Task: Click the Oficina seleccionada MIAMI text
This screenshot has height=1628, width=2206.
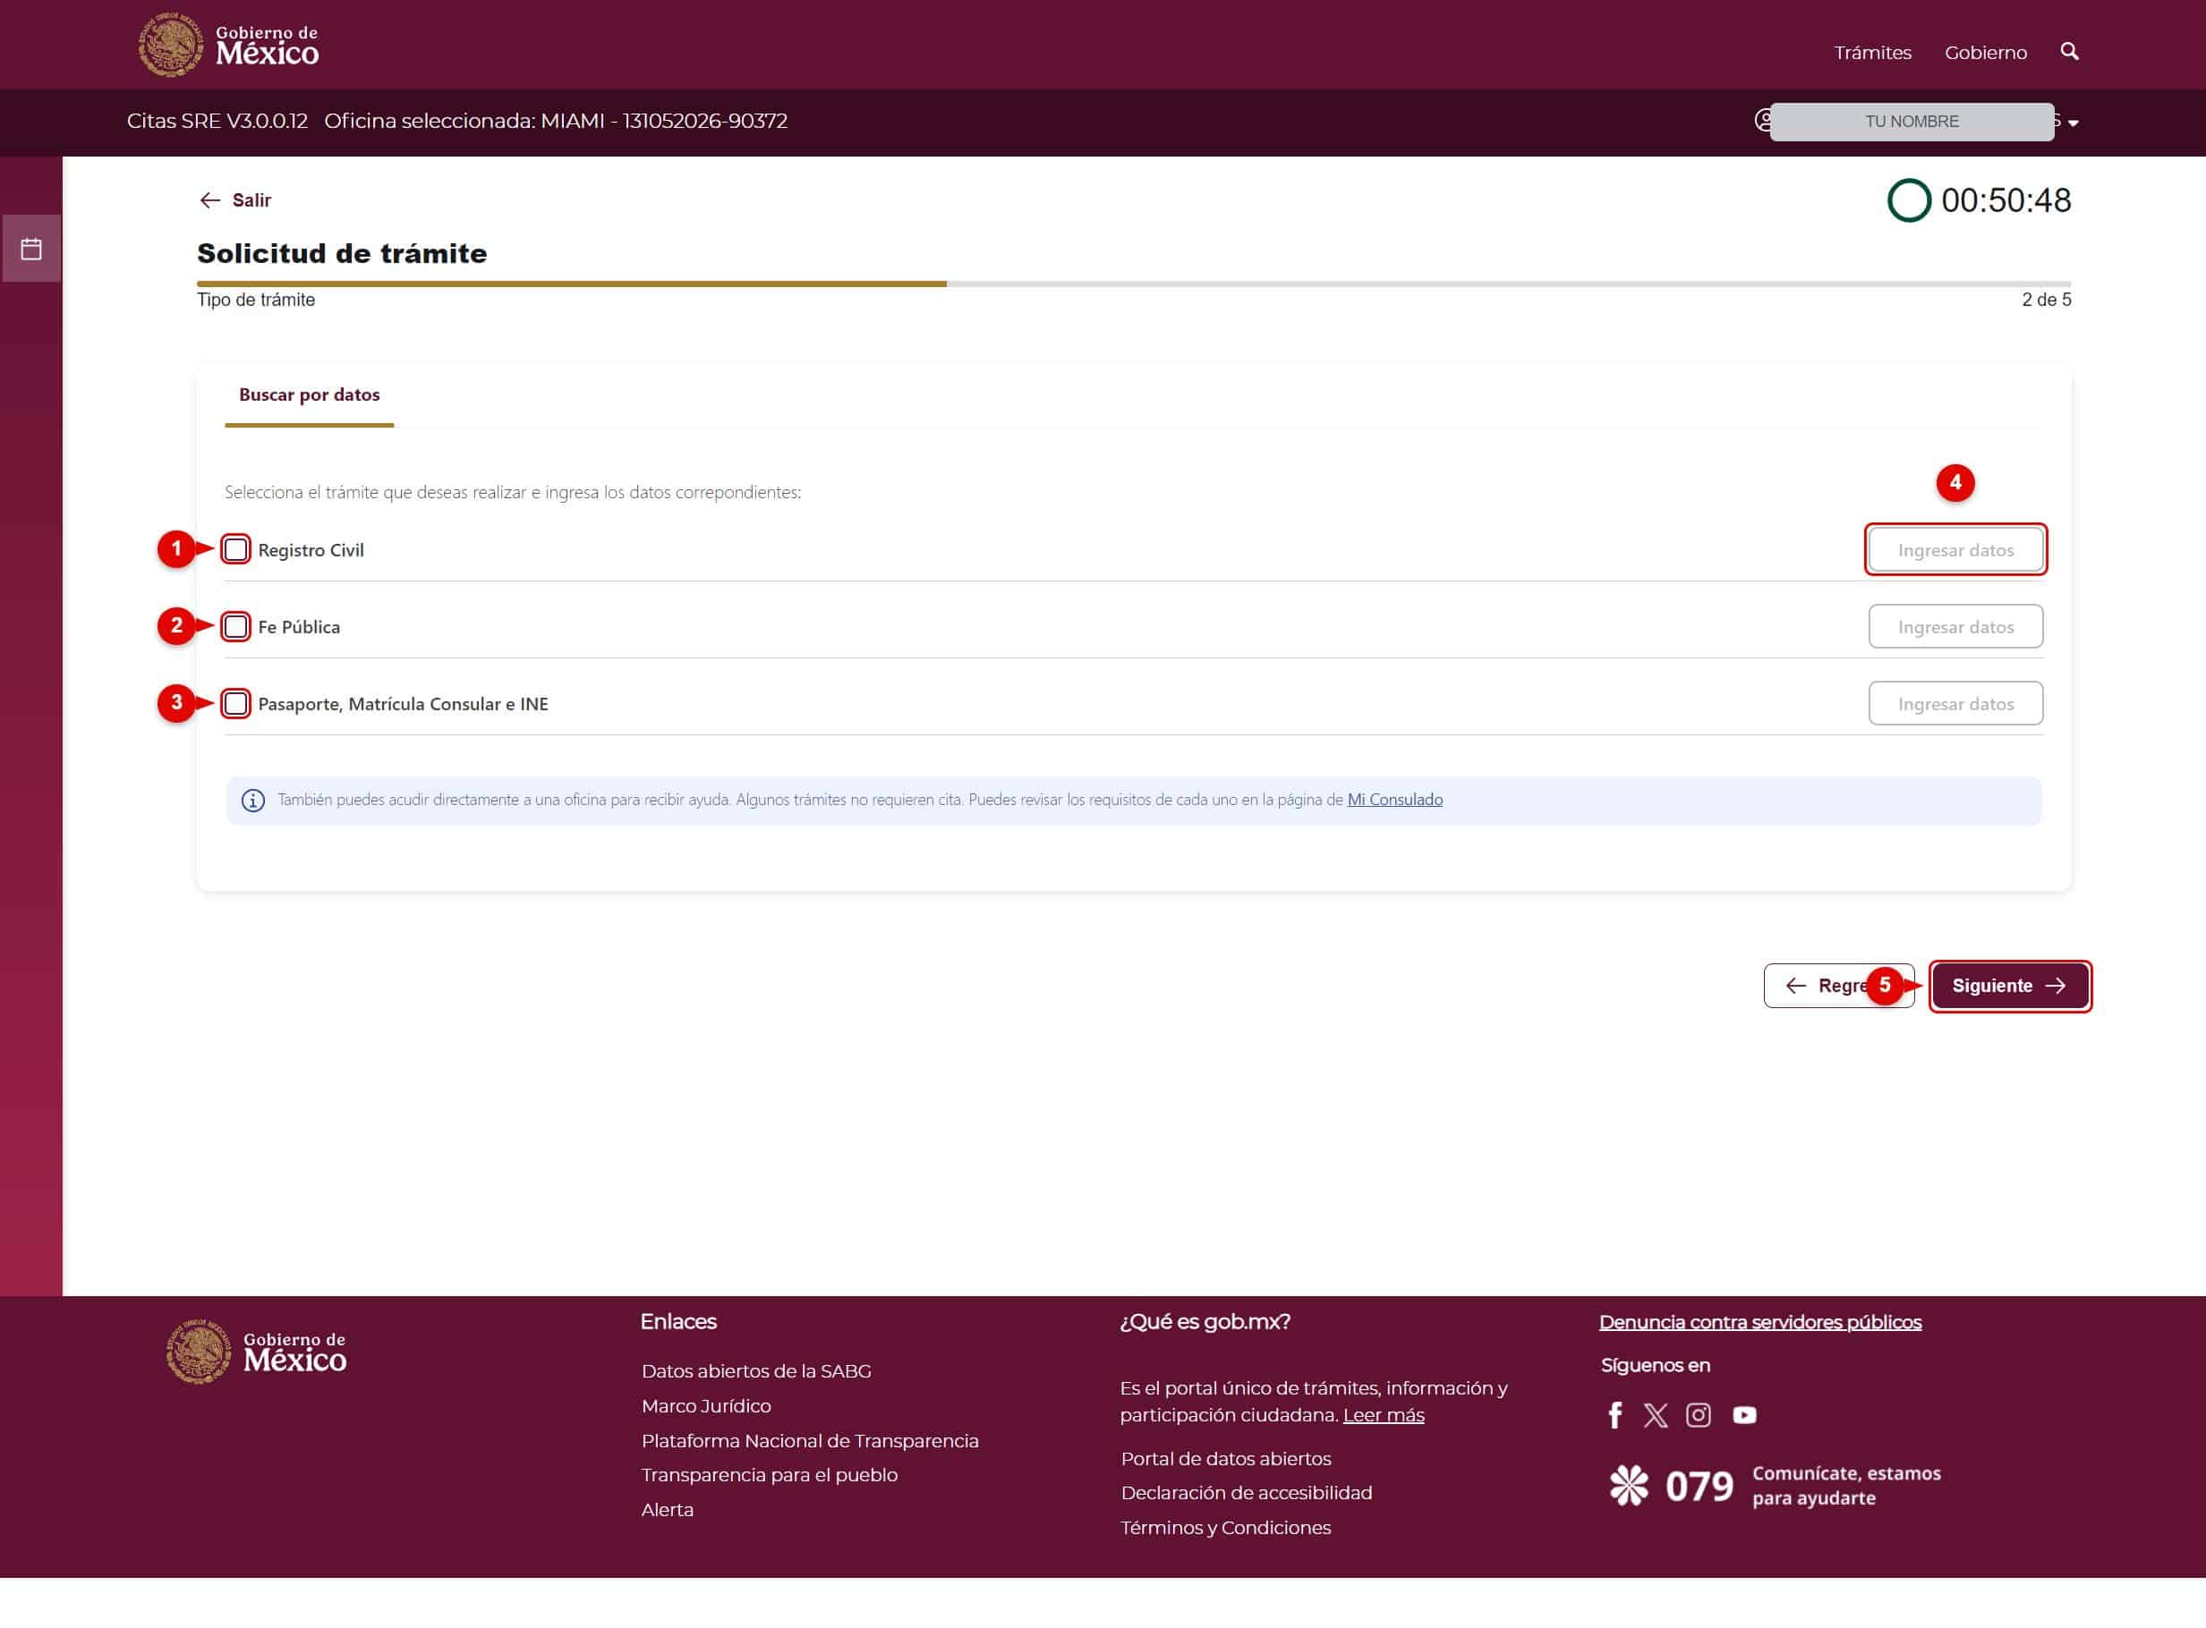Action: (555, 122)
